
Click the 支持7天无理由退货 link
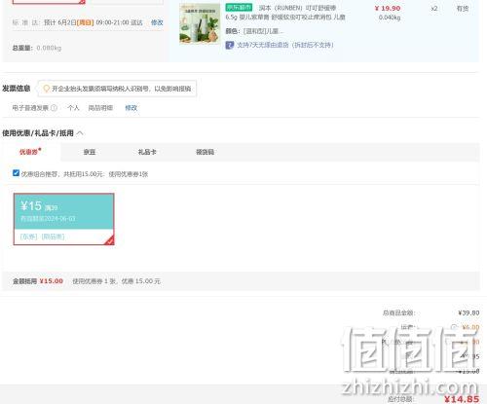285,45
